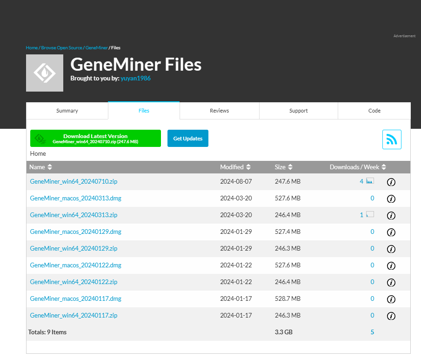Viewport: 421px width, 358px height.
Task: Download GeneMiner_macos_20240313.dmg file
Action: tap(76, 198)
